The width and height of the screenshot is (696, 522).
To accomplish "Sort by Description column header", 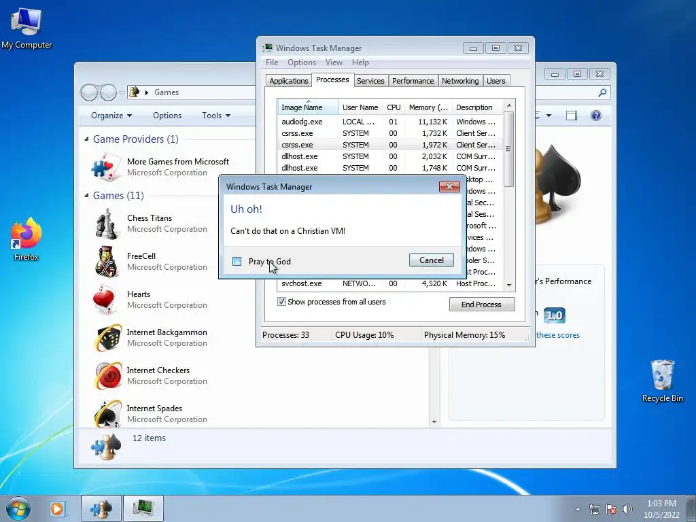I will (478, 107).
